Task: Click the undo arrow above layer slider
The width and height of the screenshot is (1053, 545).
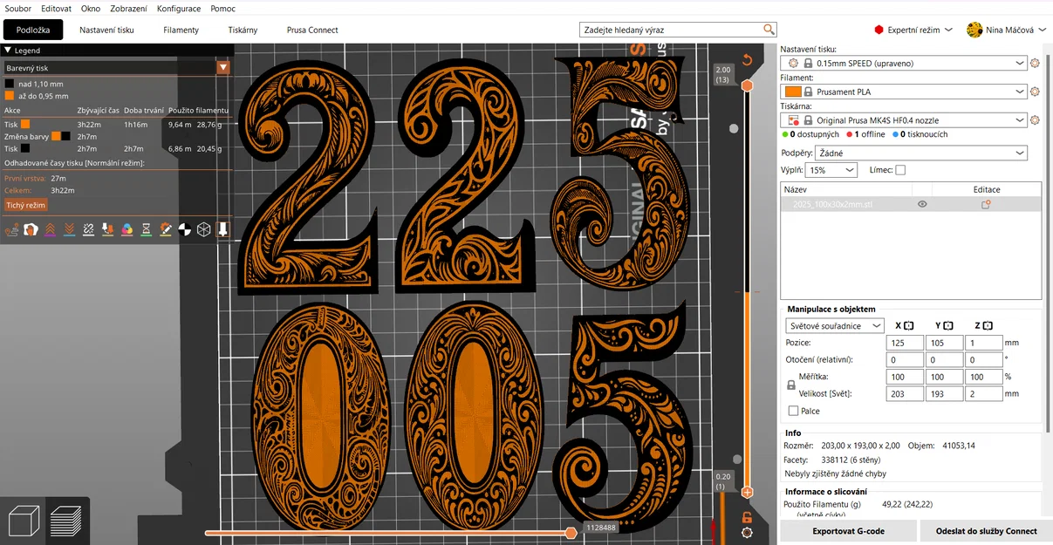Action: [747, 60]
